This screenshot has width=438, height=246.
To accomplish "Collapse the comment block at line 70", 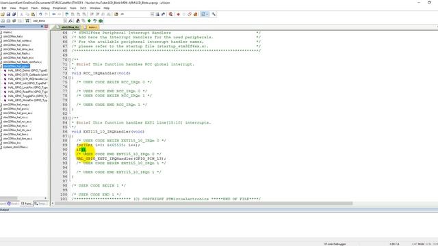I will coord(70,59).
